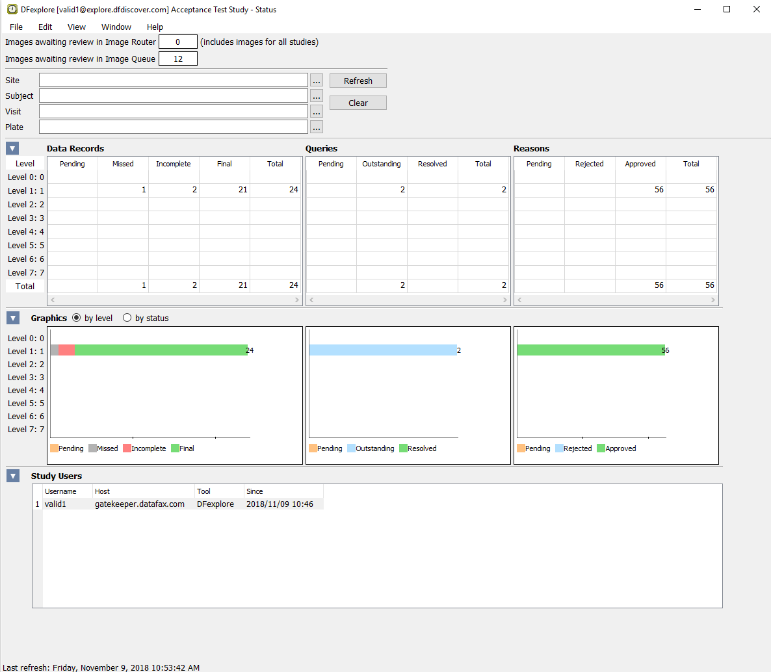The height and width of the screenshot is (672, 771).
Task: Open the Site selection ellipsis button
Action: 317,81
